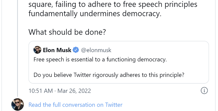218x111 pixels.
Task: Open the 10:51 AM time in the timestamp
Action: 40,91
